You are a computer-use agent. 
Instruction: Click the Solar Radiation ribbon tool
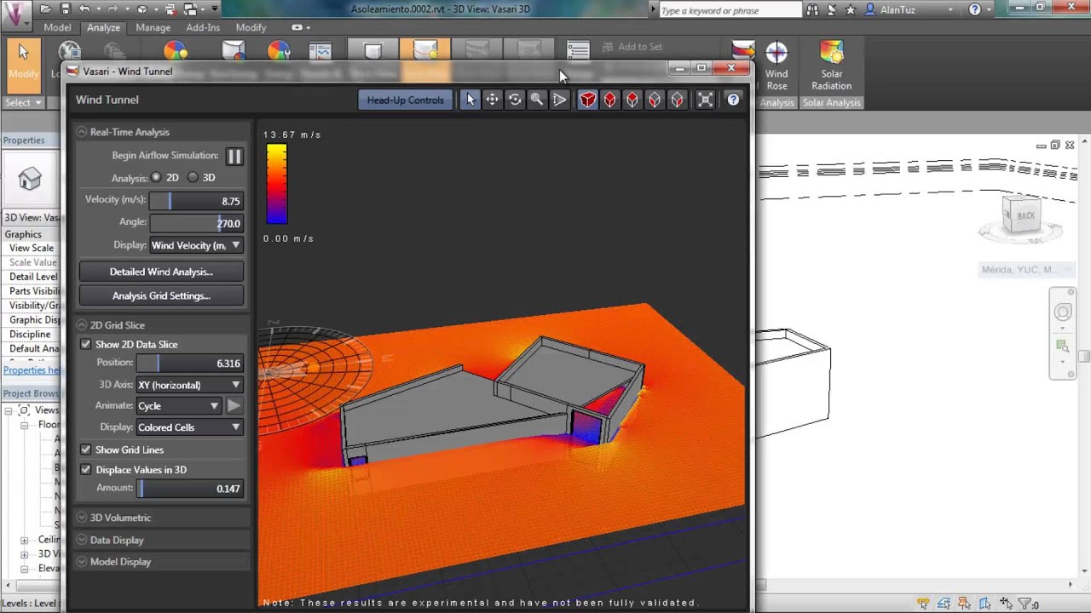pos(831,66)
